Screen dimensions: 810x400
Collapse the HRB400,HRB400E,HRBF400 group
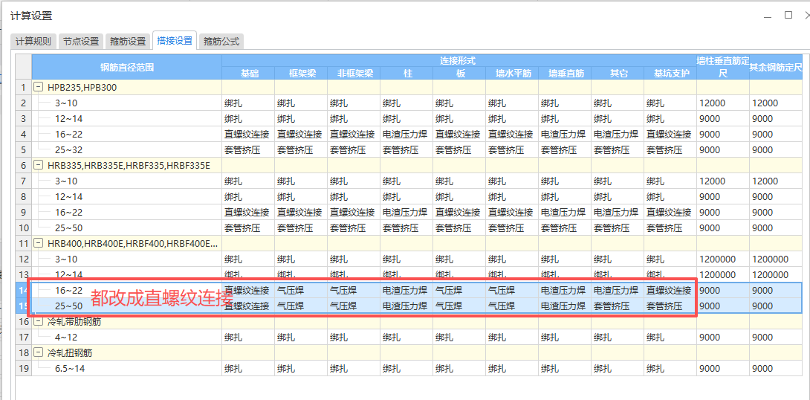click(x=38, y=243)
